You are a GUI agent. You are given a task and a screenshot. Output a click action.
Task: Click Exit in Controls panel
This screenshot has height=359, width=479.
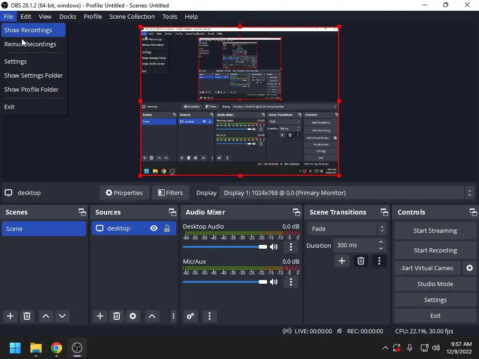(435, 316)
